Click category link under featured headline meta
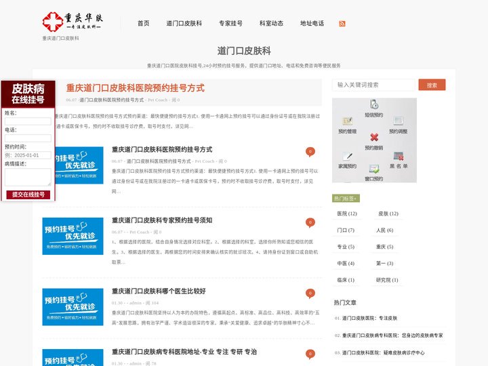This screenshot has height=366, width=488. point(112,100)
